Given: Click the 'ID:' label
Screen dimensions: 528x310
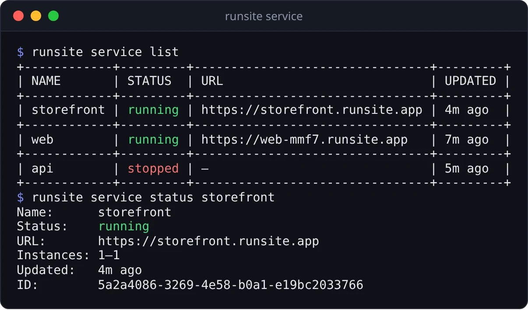Looking at the screenshot, I should point(28,285).
